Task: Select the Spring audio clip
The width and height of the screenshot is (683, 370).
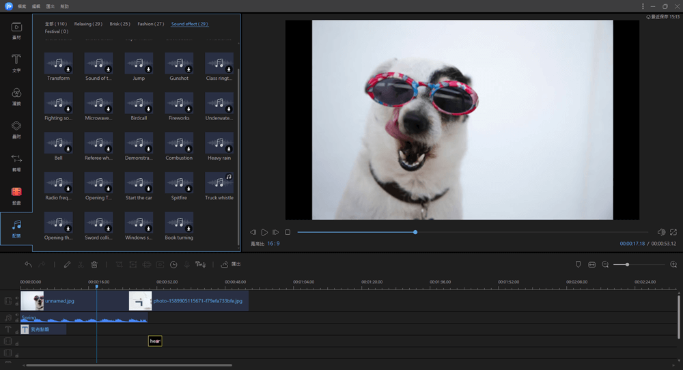Action: [84, 318]
